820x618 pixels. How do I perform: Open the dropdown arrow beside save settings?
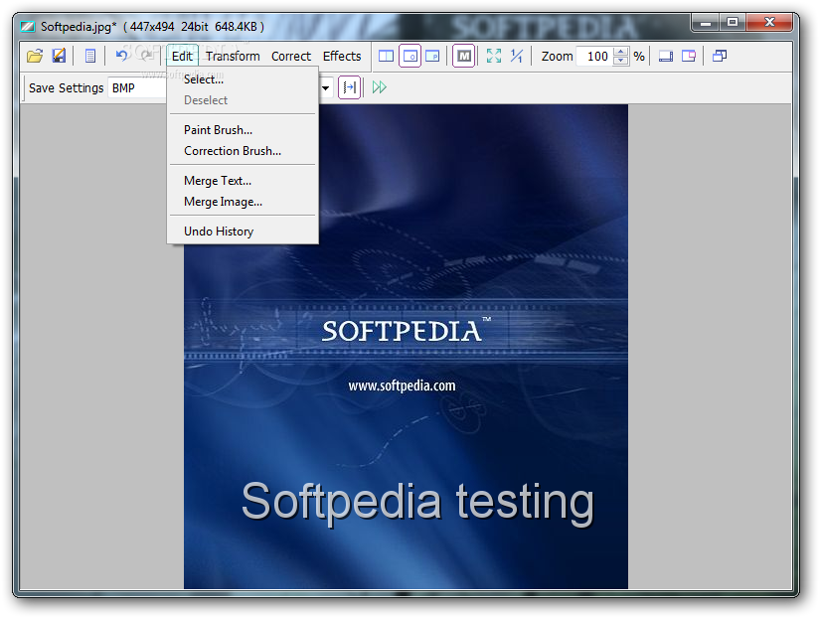coord(326,87)
